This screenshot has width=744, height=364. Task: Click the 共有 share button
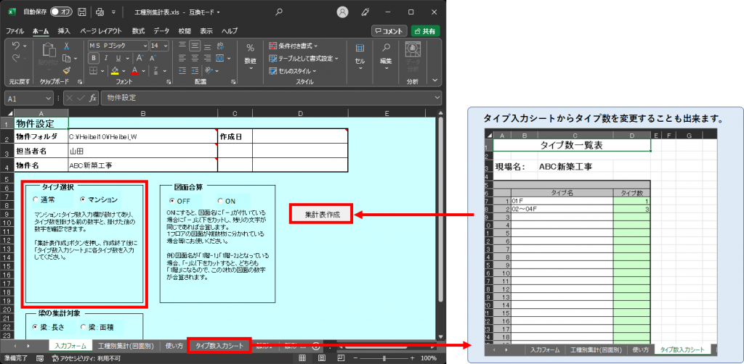(x=425, y=31)
